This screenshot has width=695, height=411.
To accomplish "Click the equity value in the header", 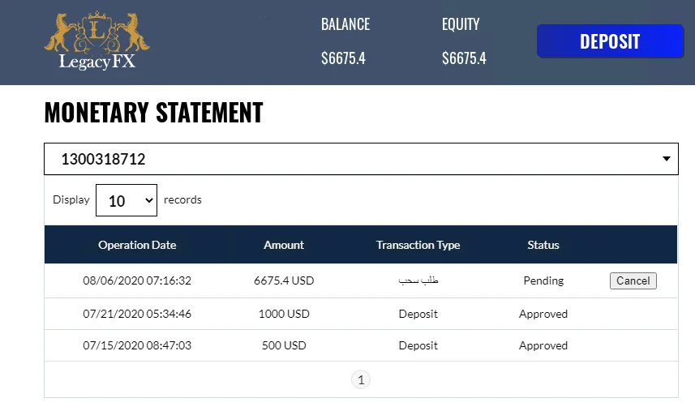I will click(x=464, y=58).
